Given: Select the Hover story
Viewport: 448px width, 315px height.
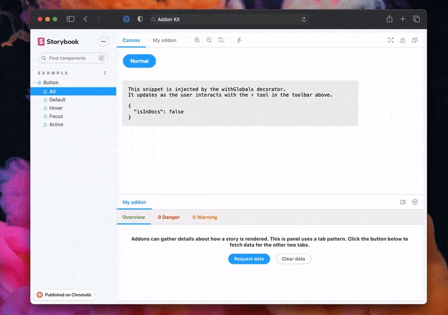Looking at the screenshot, I should tap(56, 108).
